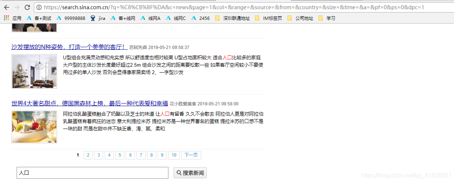454x182 pixels.
Task: Go to results page 7
Action: pyautogui.click(x=141, y=155)
